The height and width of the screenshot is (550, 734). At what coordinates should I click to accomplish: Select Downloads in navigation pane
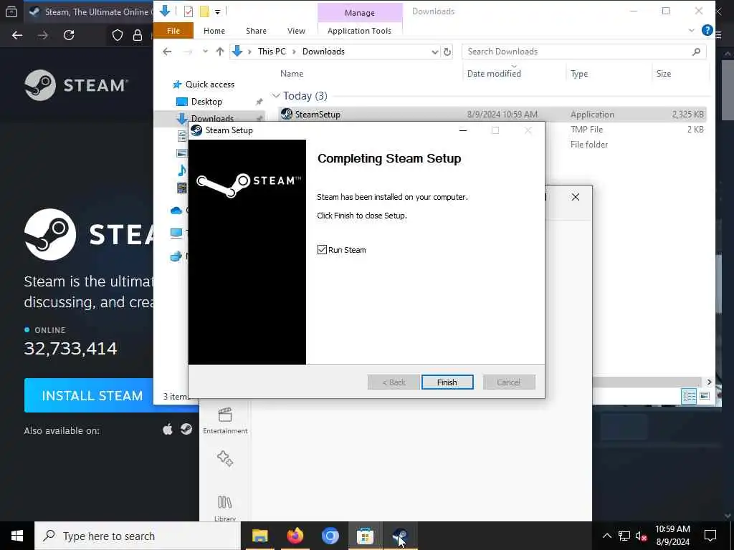coord(212,119)
